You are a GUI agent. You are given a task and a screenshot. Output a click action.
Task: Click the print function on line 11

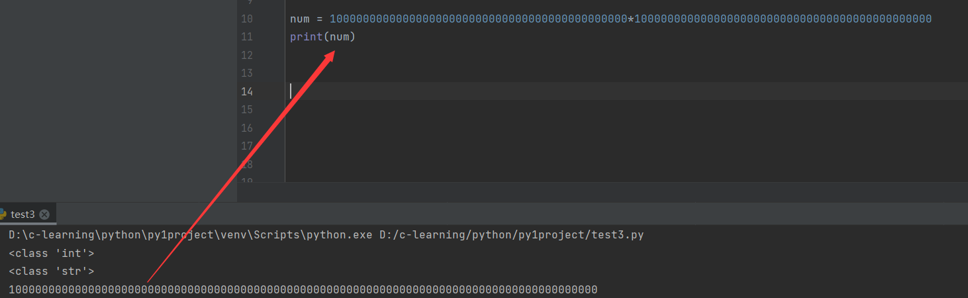(307, 37)
